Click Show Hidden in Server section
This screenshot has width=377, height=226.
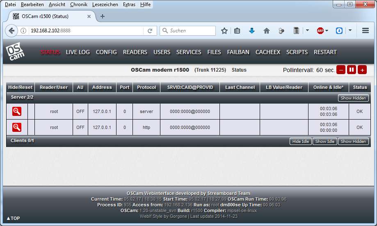(x=353, y=98)
